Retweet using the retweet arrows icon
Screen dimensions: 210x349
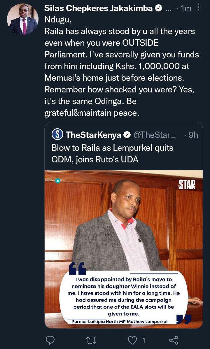(91, 340)
